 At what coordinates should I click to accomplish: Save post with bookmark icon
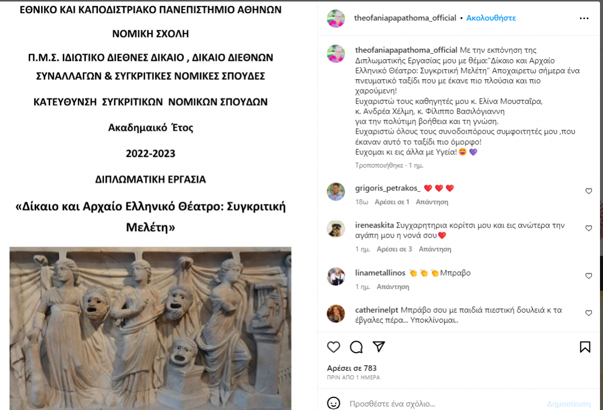[585, 347]
